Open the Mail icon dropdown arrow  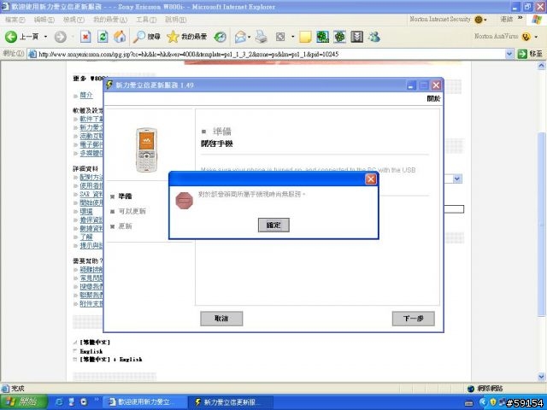click(249, 37)
